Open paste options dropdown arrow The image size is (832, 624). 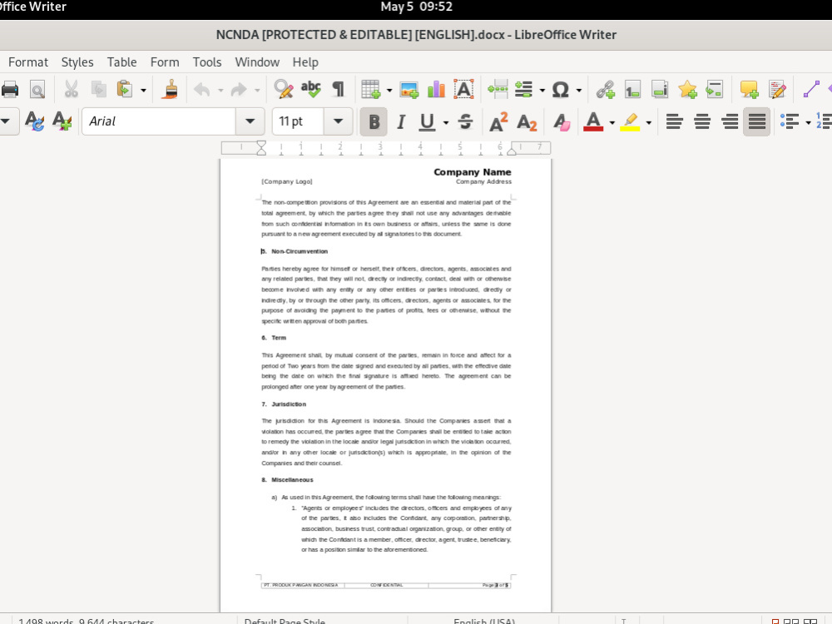[143, 90]
